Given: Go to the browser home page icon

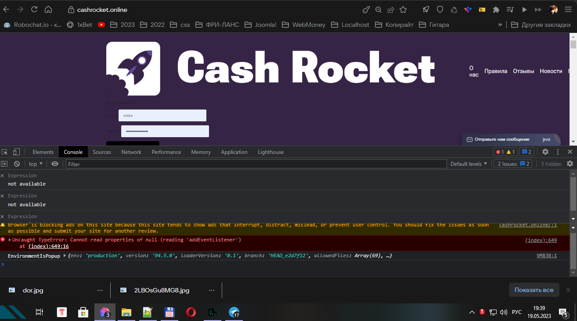Looking at the screenshot, I should click(x=48, y=9).
